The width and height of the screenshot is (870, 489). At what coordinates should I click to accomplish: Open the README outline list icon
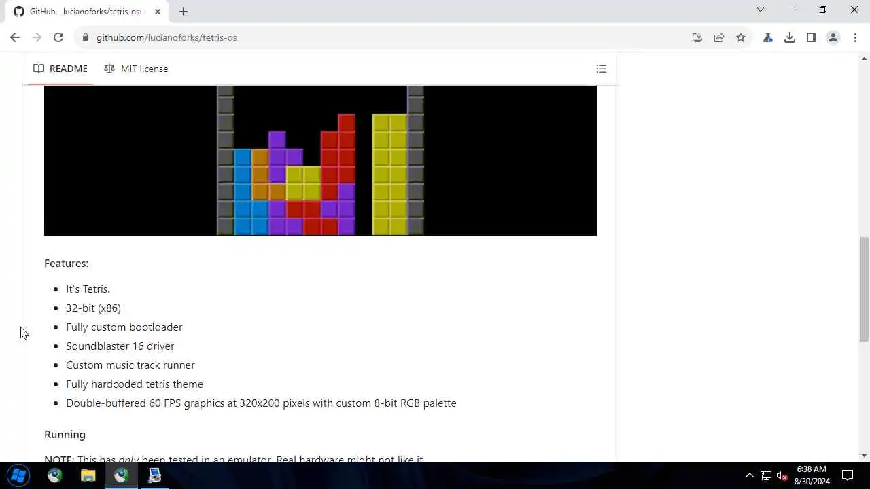pyautogui.click(x=602, y=69)
